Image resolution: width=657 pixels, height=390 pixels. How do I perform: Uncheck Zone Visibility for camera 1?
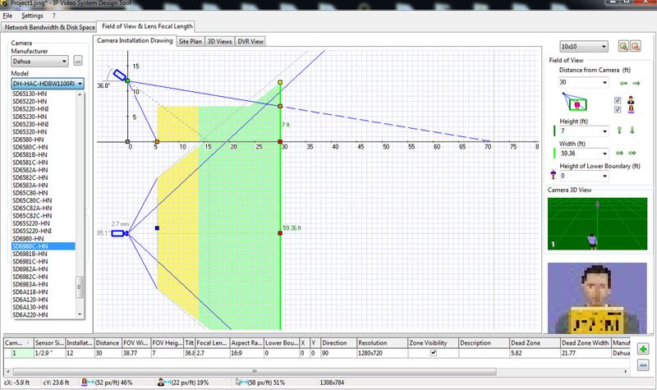[x=434, y=353]
